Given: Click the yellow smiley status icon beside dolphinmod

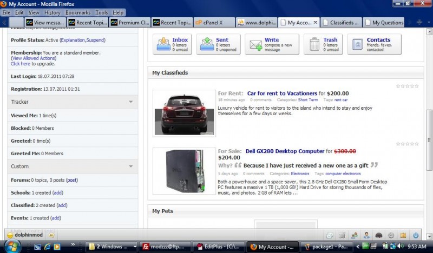Looking at the screenshot, I should [10, 235].
